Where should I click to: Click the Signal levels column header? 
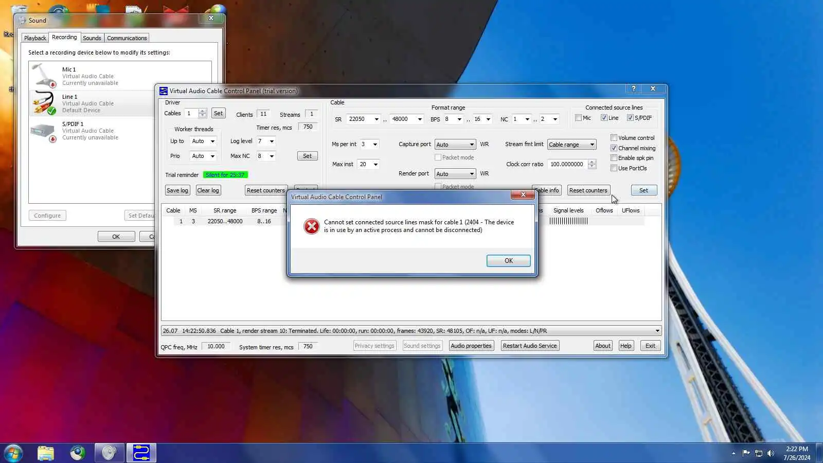[x=568, y=210]
